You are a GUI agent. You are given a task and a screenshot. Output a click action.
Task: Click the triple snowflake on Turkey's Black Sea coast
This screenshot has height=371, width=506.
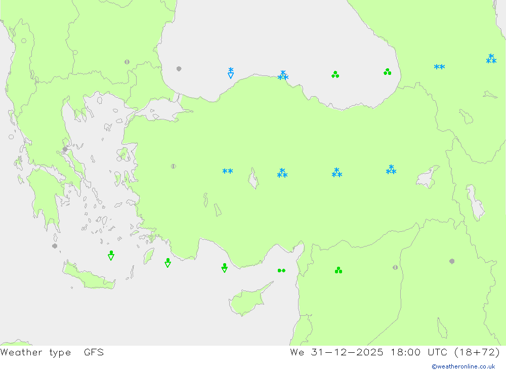coord(283,75)
